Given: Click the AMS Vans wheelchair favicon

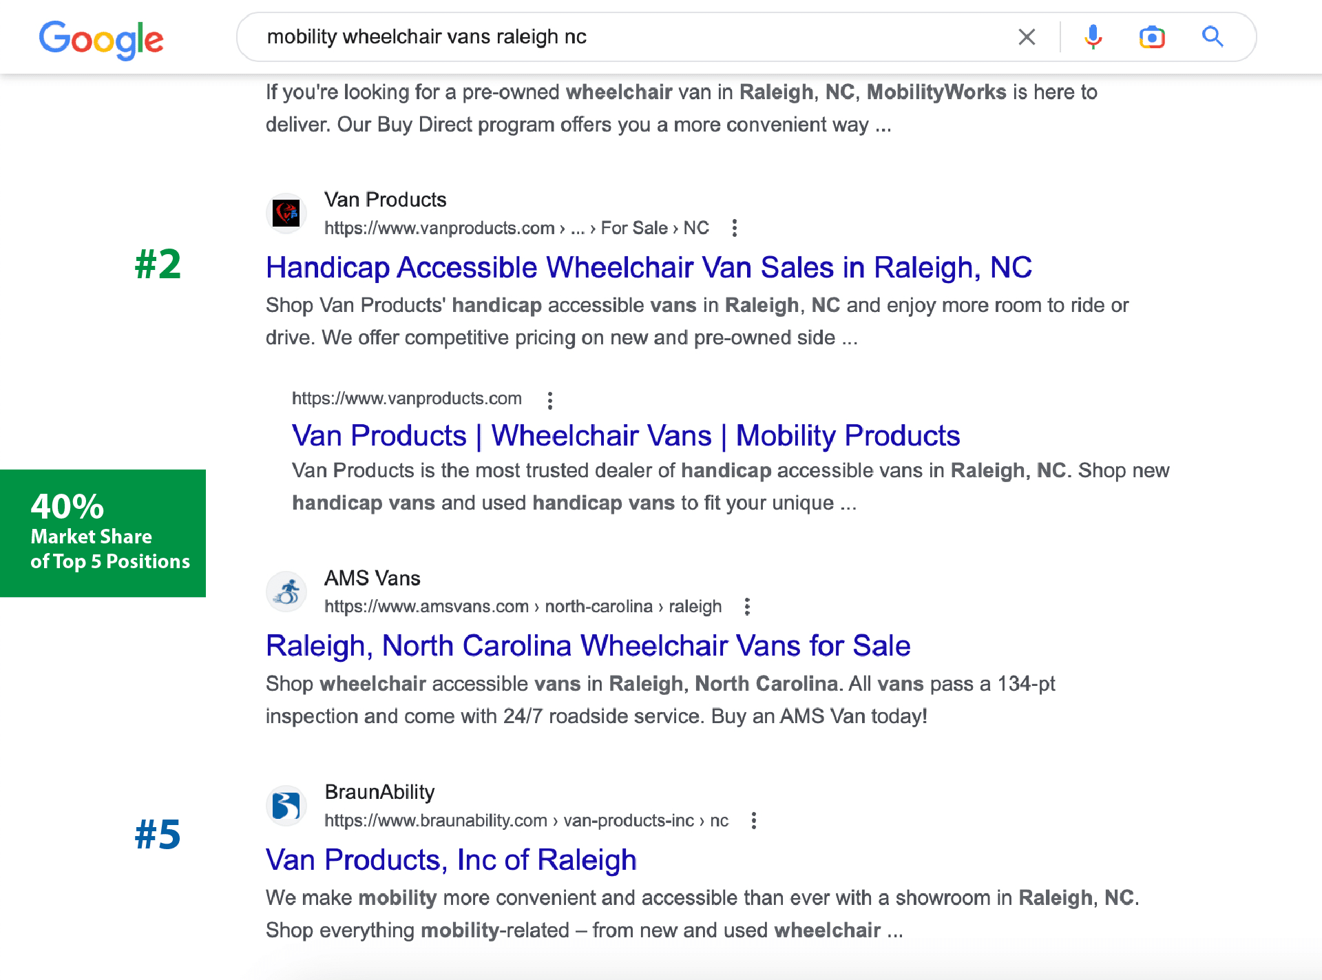Looking at the screenshot, I should pyautogui.click(x=286, y=592).
